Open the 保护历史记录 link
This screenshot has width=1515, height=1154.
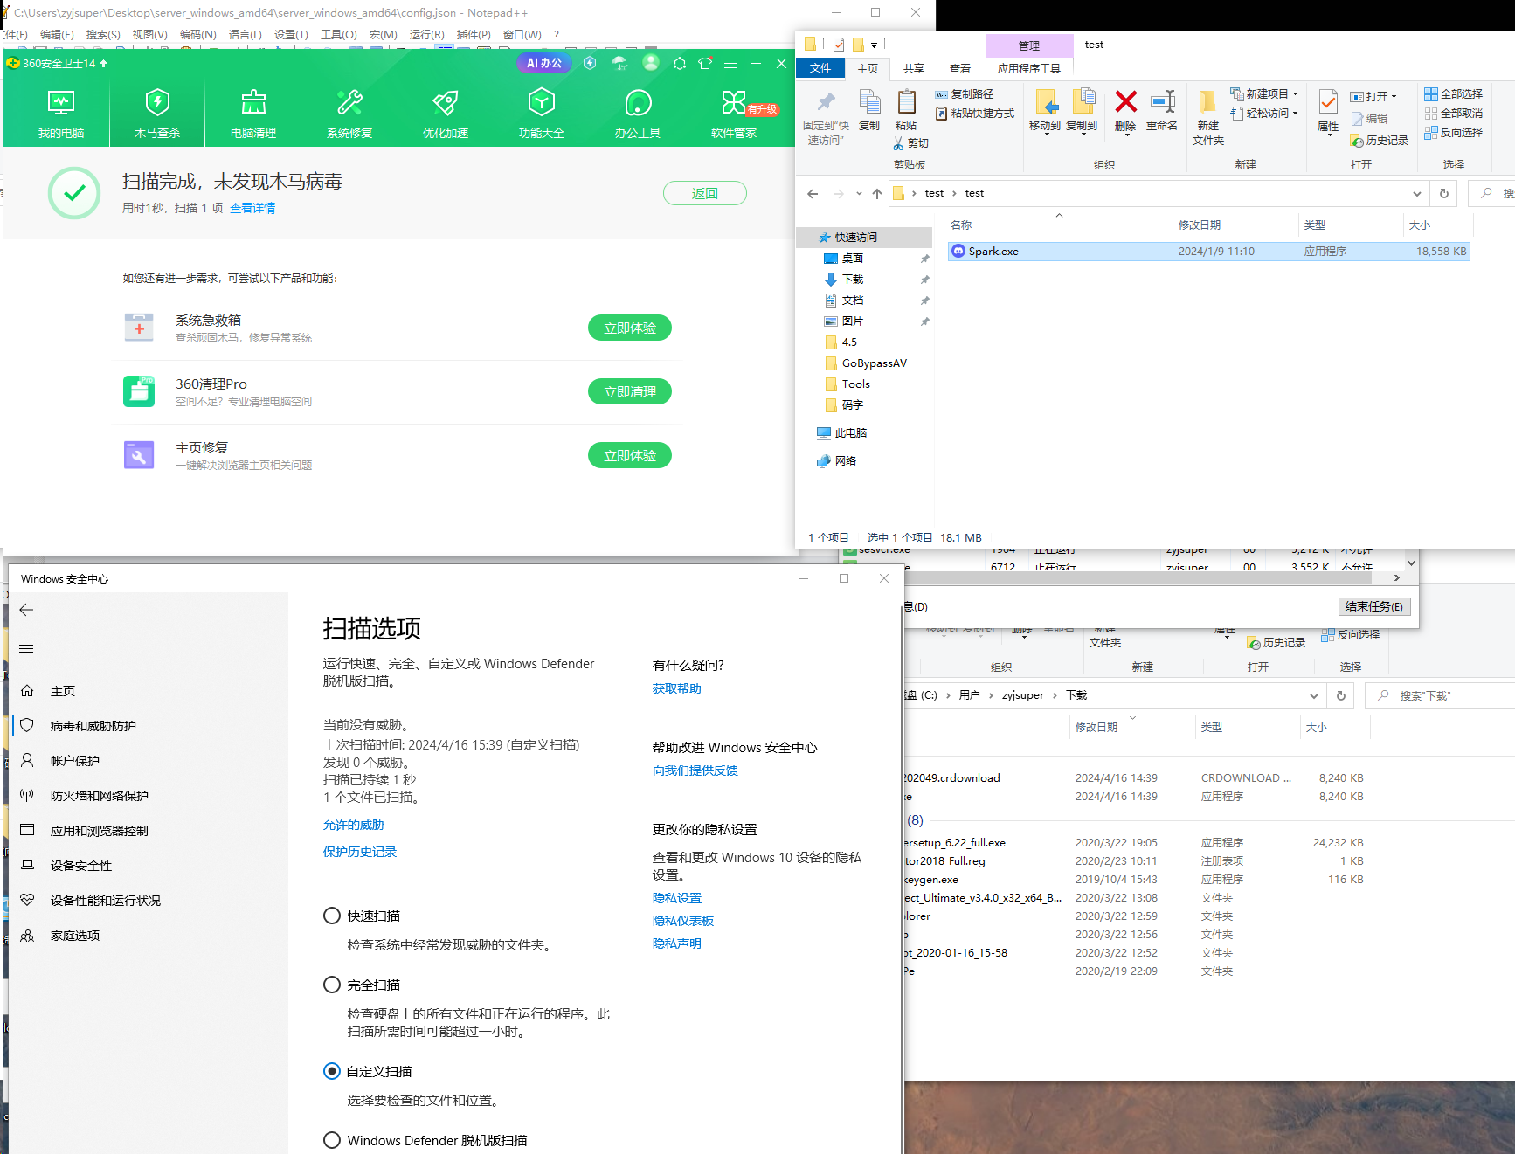pyautogui.click(x=359, y=852)
